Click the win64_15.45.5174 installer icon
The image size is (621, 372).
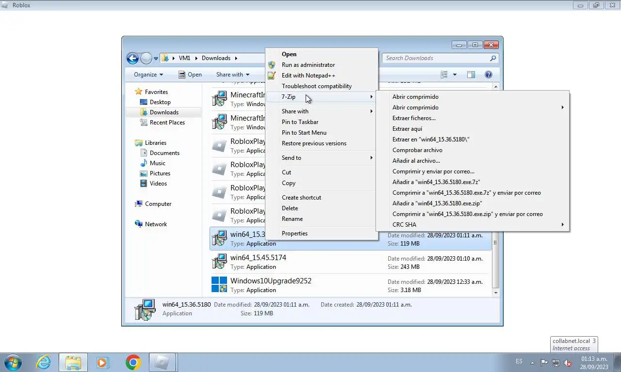coord(219,262)
